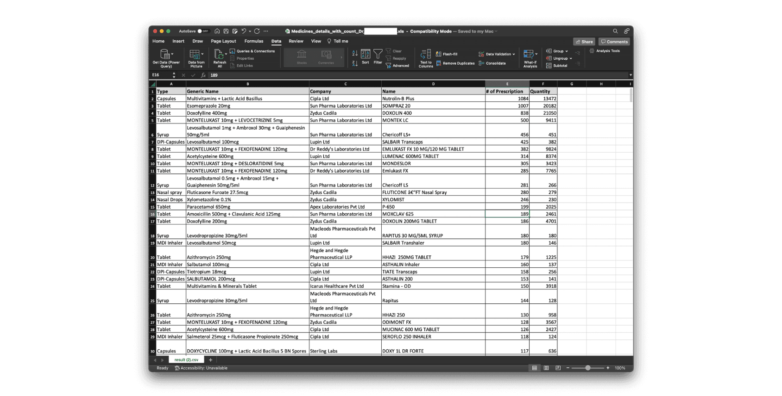Expand the Group dropdown arrow
The height and width of the screenshot is (396, 782).
[x=567, y=51]
